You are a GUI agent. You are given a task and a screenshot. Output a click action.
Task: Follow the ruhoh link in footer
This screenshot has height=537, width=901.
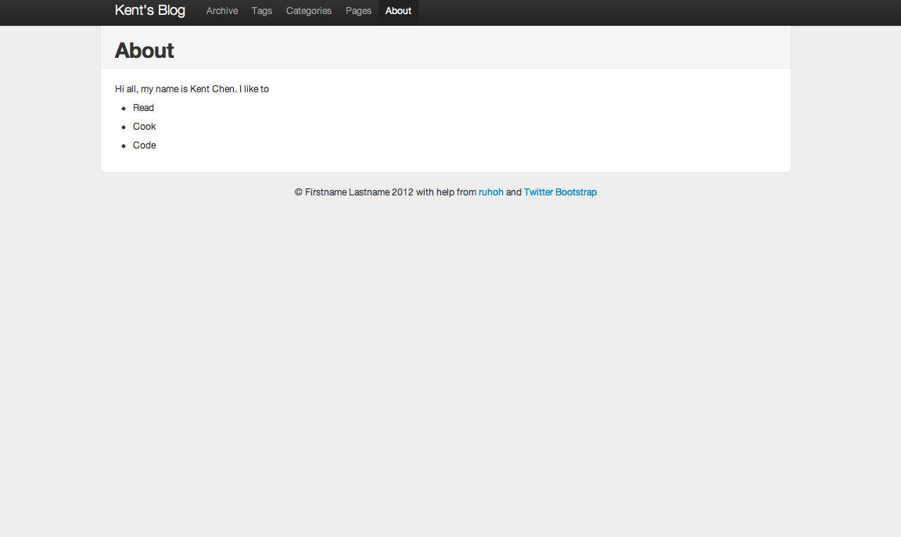pyautogui.click(x=490, y=192)
